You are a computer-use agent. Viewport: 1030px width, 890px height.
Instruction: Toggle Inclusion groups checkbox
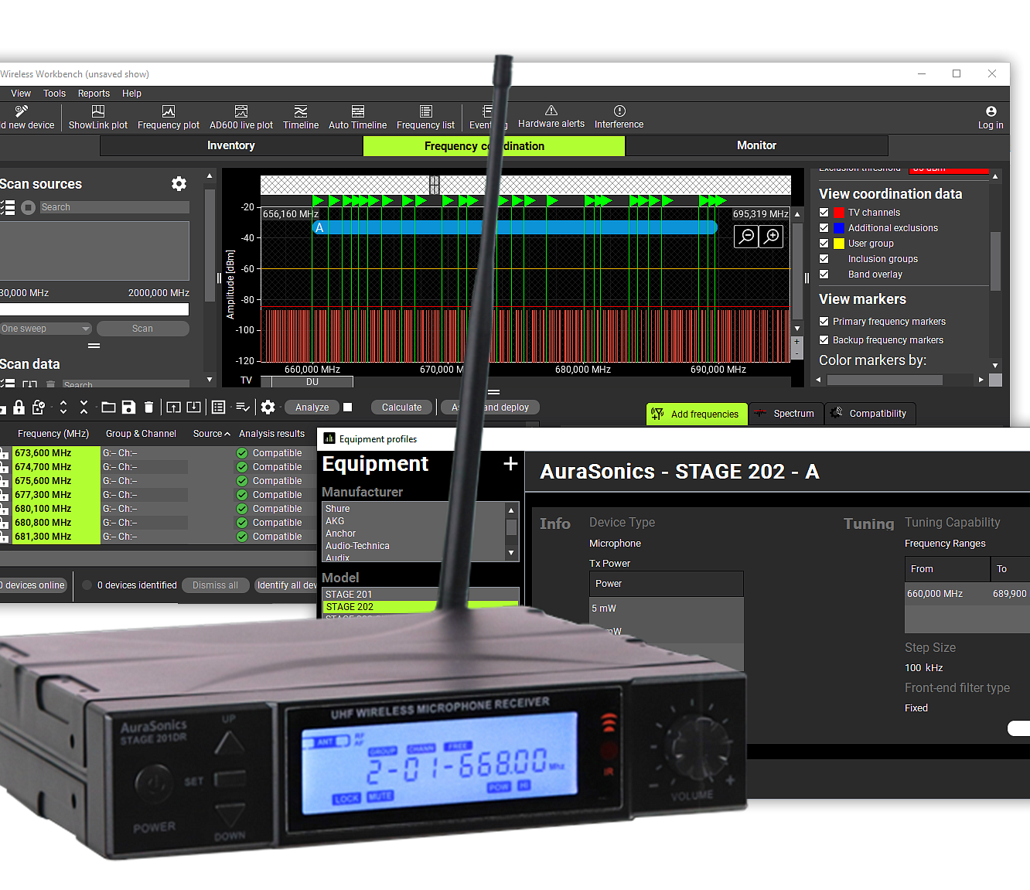824,258
